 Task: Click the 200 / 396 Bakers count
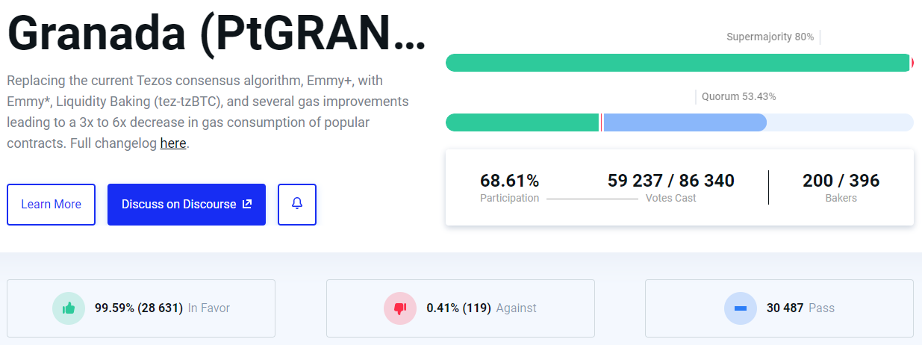(x=841, y=181)
